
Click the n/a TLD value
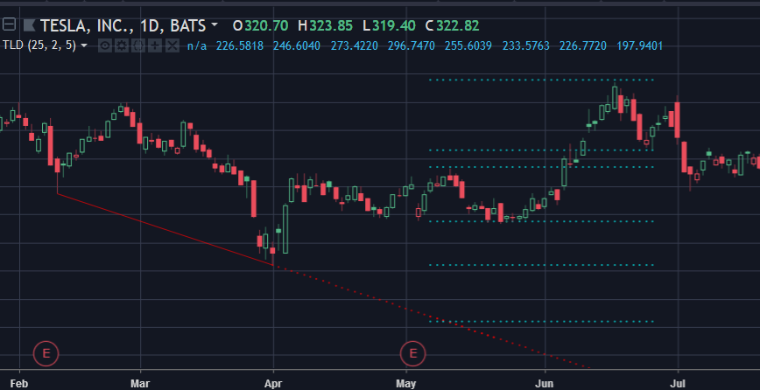[x=197, y=46]
